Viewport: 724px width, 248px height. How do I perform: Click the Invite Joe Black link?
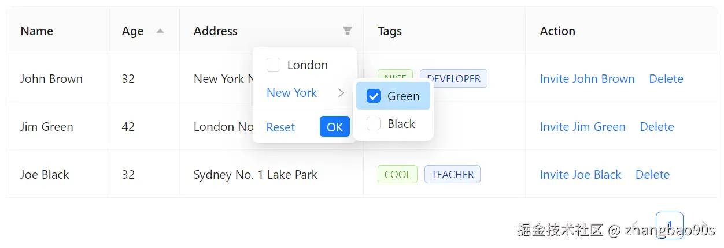tap(580, 175)
